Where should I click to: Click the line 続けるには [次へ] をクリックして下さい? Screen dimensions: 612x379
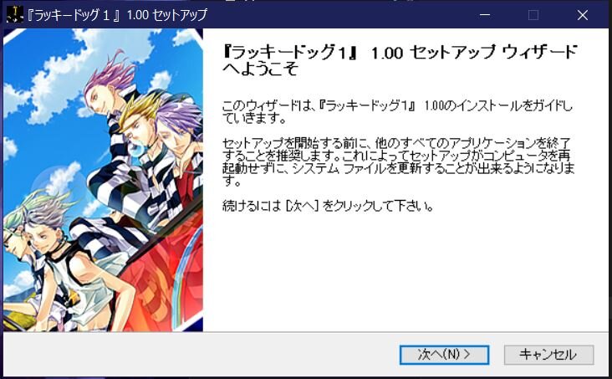point(328,206)
